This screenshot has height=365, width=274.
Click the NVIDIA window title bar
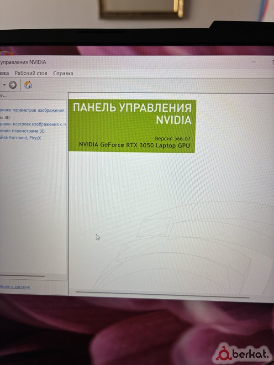point(137,62)
